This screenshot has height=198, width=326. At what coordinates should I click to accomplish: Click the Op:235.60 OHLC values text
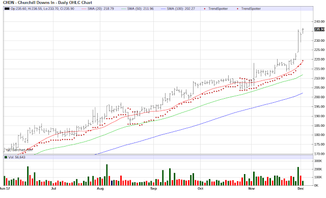(42, 9)
